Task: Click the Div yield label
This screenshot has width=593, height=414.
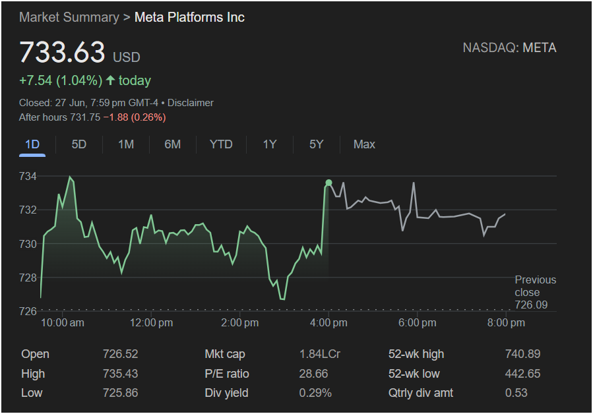Action: [226, 393]
